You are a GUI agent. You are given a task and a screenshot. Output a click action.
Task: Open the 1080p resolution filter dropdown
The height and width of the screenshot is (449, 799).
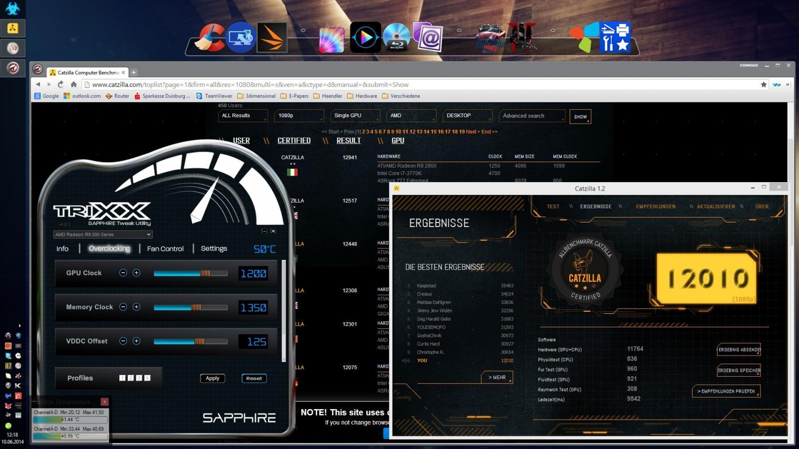point(299,116)
